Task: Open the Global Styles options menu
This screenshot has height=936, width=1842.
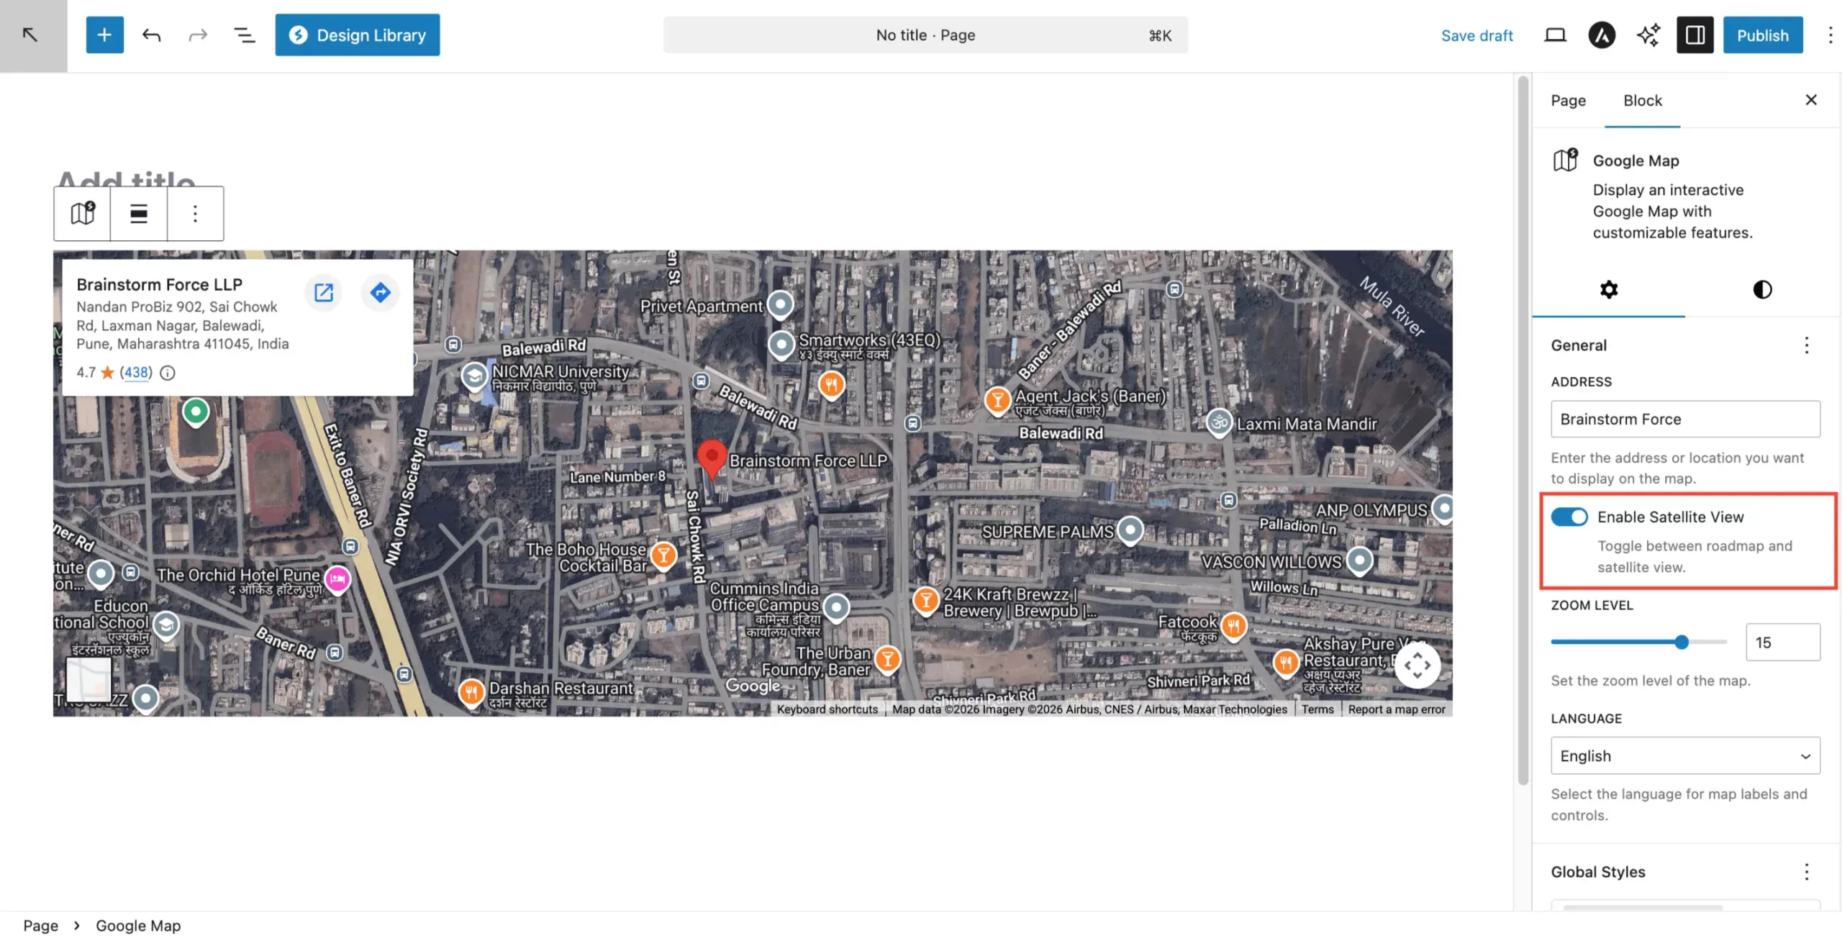Action: pyautogui.click(x=1806, y=872)
